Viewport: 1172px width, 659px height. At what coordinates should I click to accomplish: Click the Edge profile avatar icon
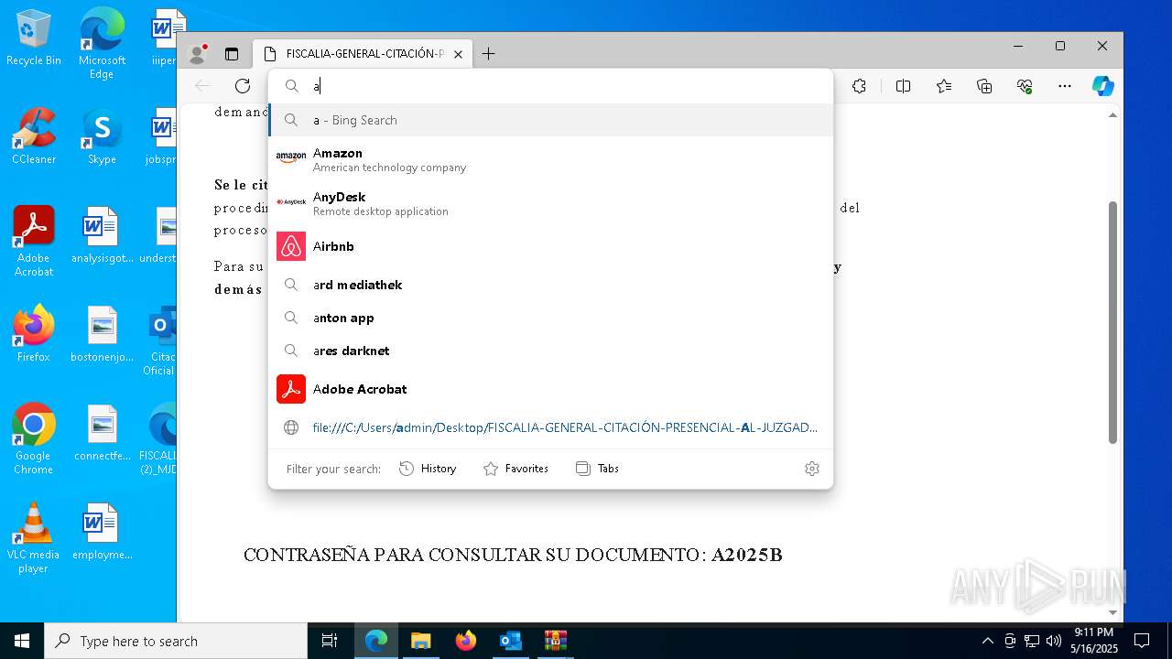pos(197,54)
